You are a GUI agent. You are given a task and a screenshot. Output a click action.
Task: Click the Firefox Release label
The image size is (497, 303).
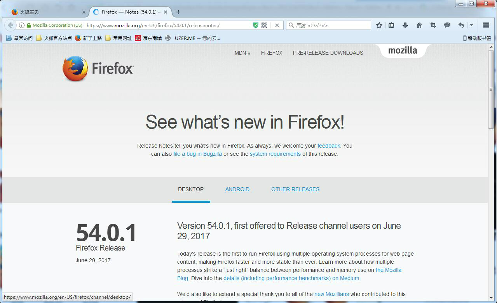[101, 248]
